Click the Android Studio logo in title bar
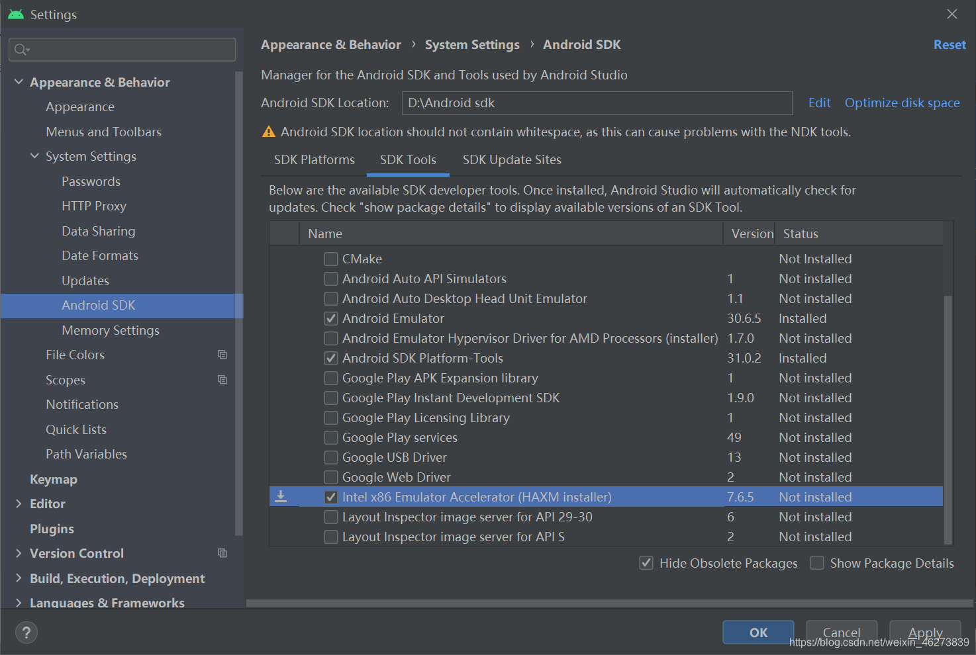The image size is (976, 655). 16,14
